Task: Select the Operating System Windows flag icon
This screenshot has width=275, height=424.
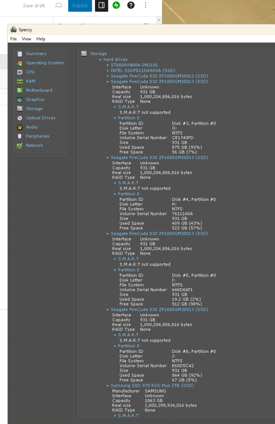Action: [20, 63]
